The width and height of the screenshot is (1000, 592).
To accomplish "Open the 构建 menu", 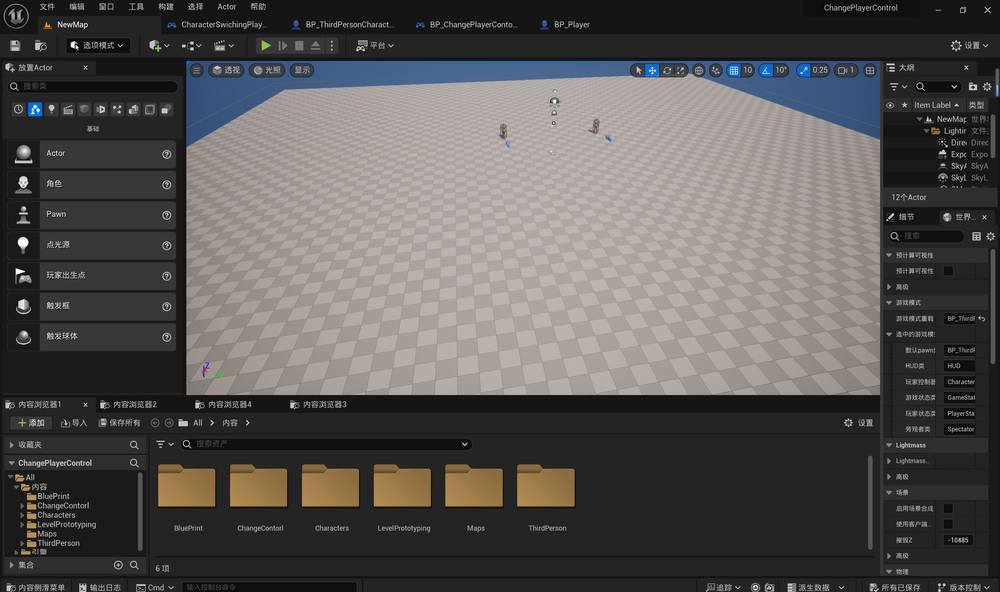I will [x=166, y=7].
